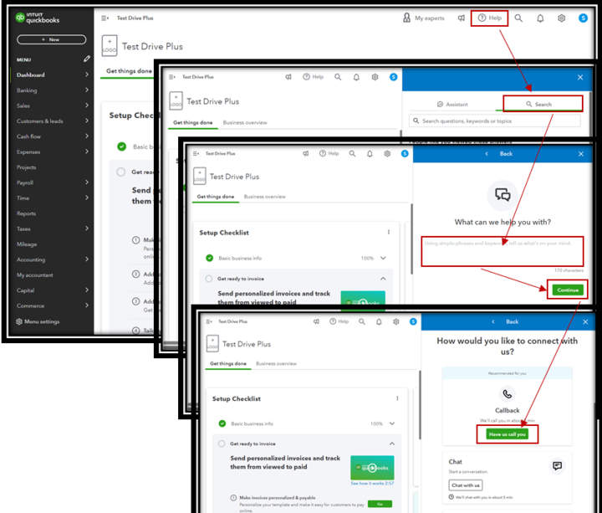The image size is (602, 513).
Task: Expand the Sales chevron in sidebar
Action: 87,105
